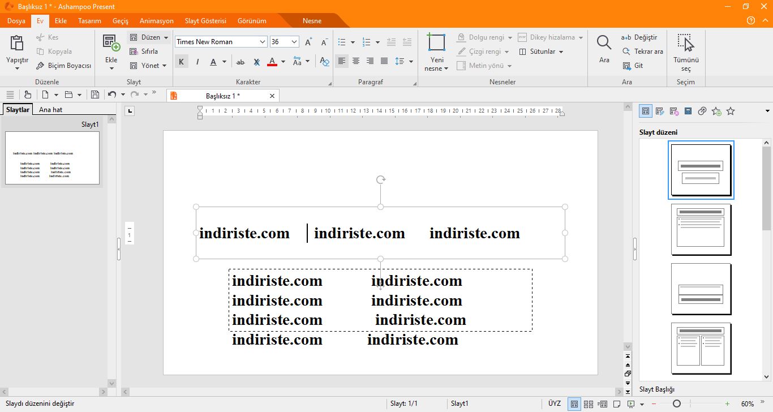Click the Ekle add slide icon
The image size is (773, 412).
[111, 43]
